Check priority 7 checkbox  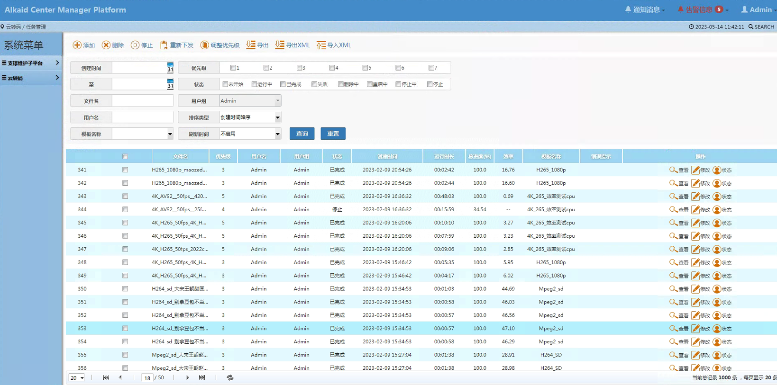pos(431,68)
